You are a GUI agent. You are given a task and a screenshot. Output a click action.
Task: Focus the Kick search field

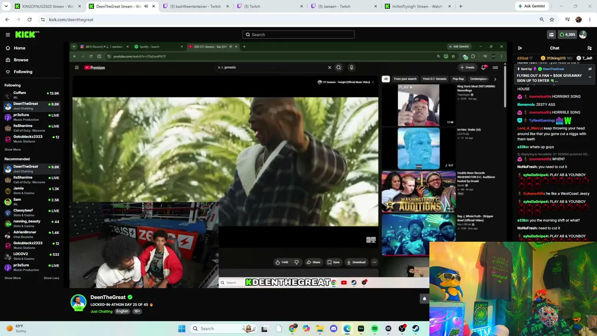(298, 35)
